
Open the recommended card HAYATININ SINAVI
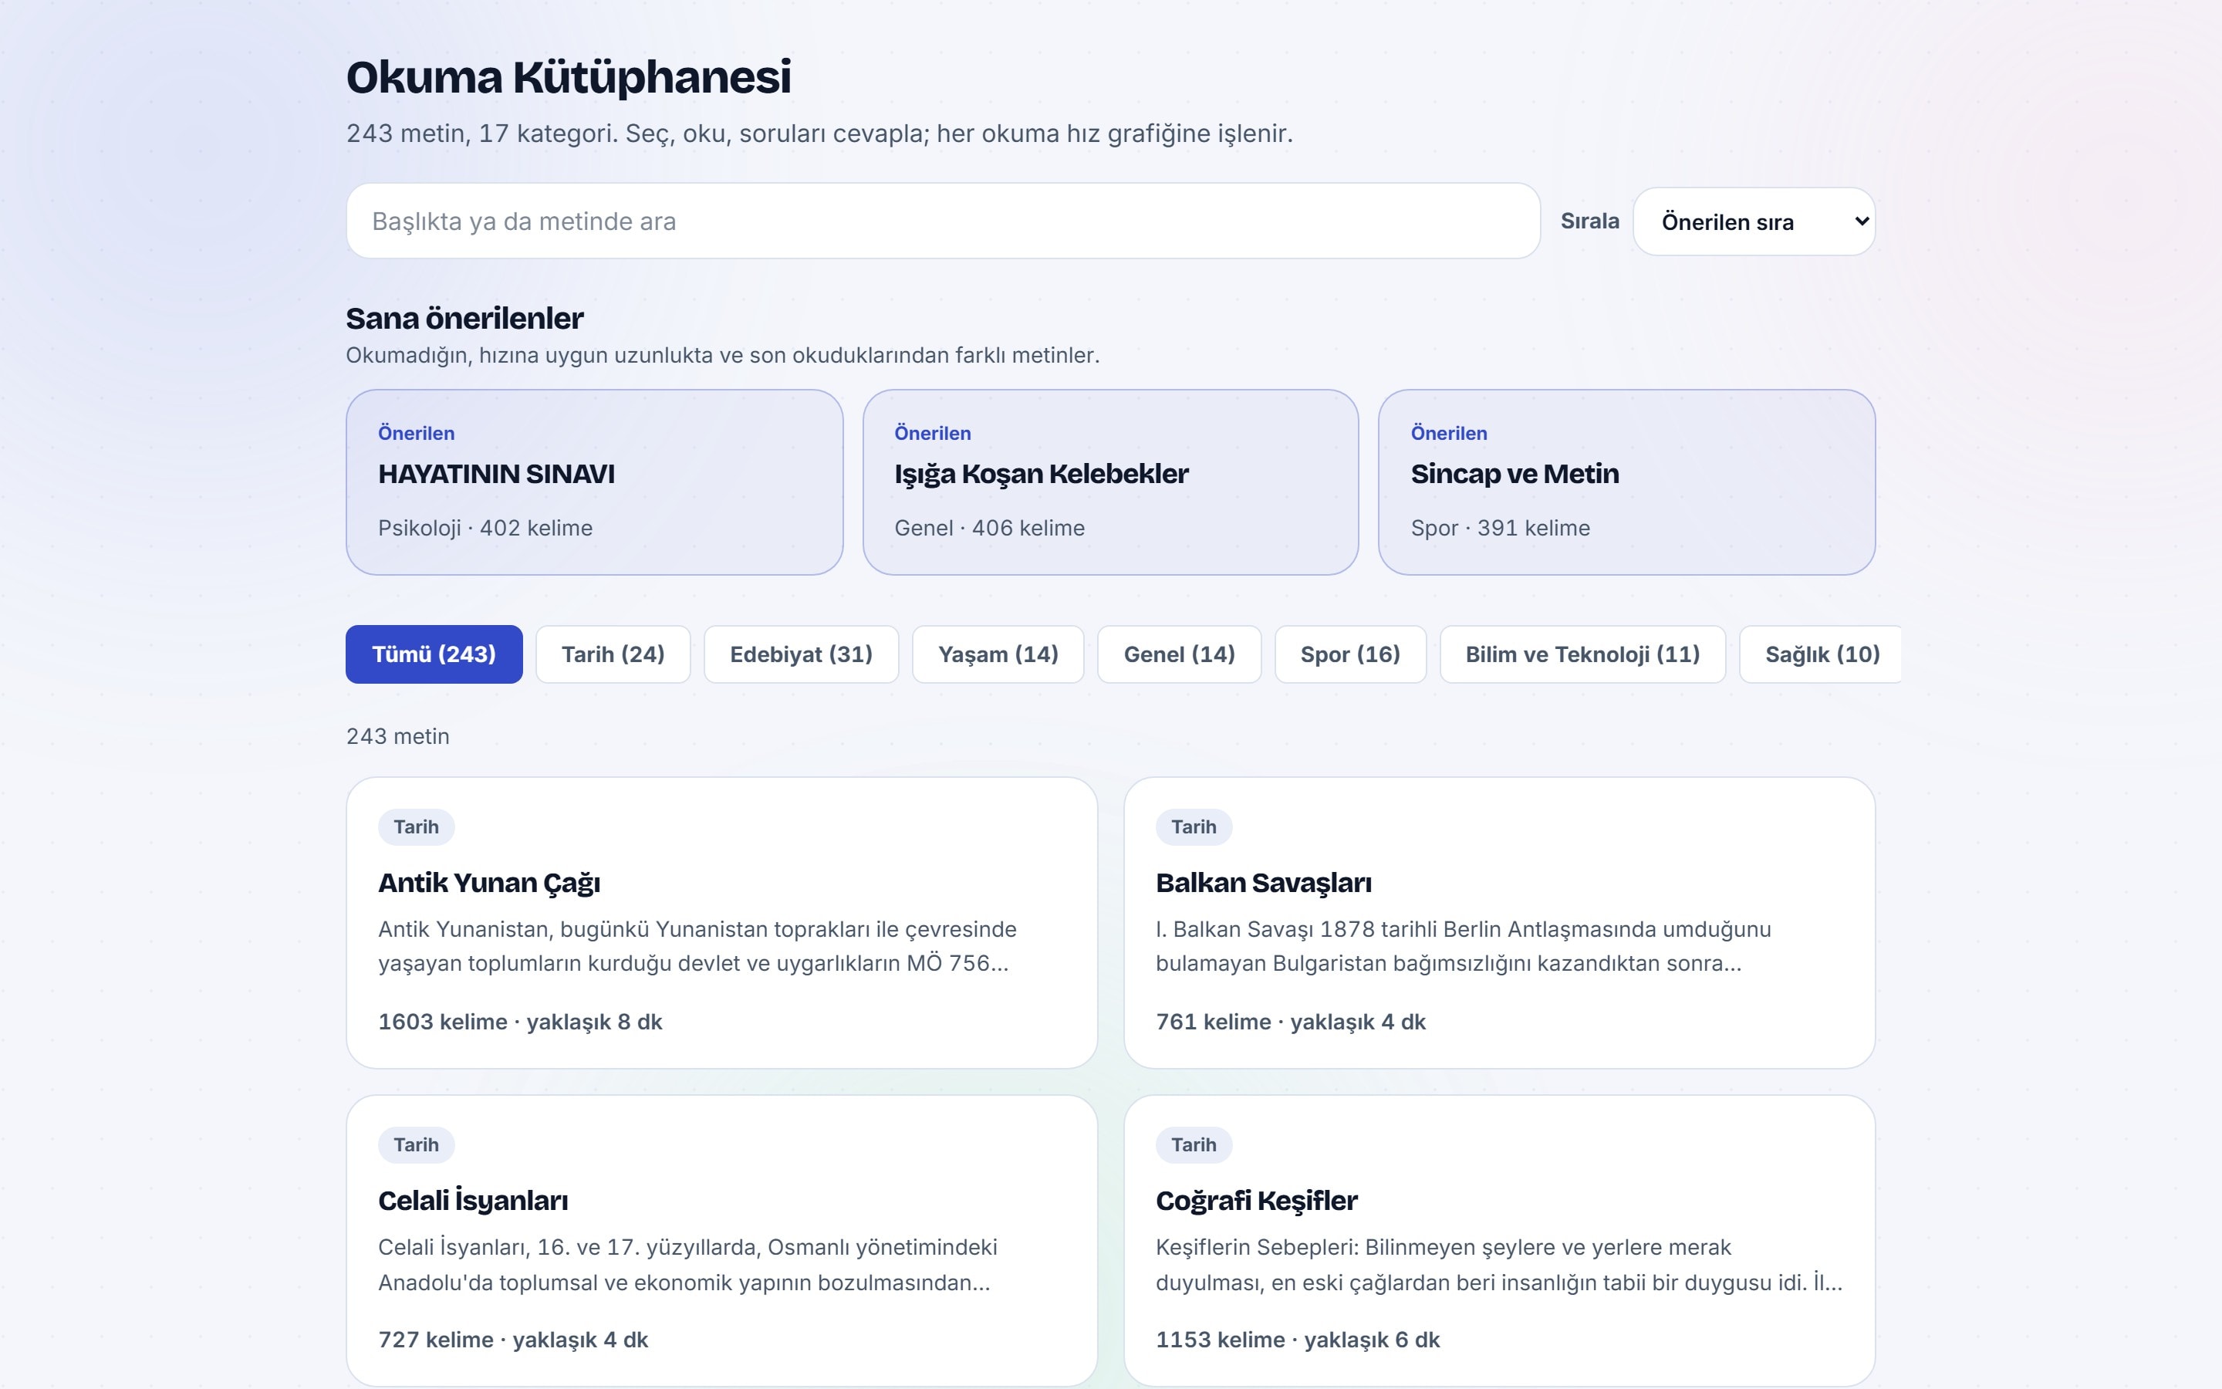pos(594,482)
